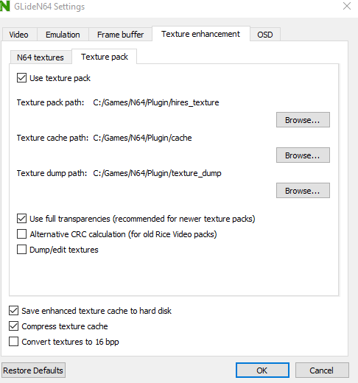The height and width of the screenshot is (383, 358).
Task: Enable Convert textures to 16 bpp
Action: [x=14, y=342]
